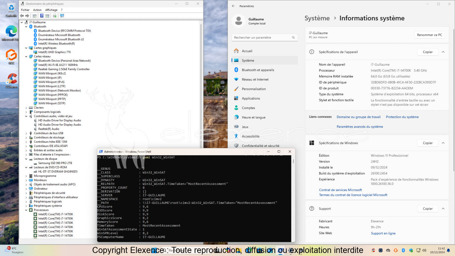Launch CCleaner from the desktop icon
The width and height of the screenshot is (455, 256).
11,80
